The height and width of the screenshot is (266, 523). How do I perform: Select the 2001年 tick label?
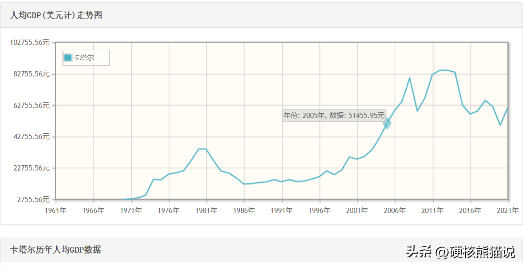(357, 211)
